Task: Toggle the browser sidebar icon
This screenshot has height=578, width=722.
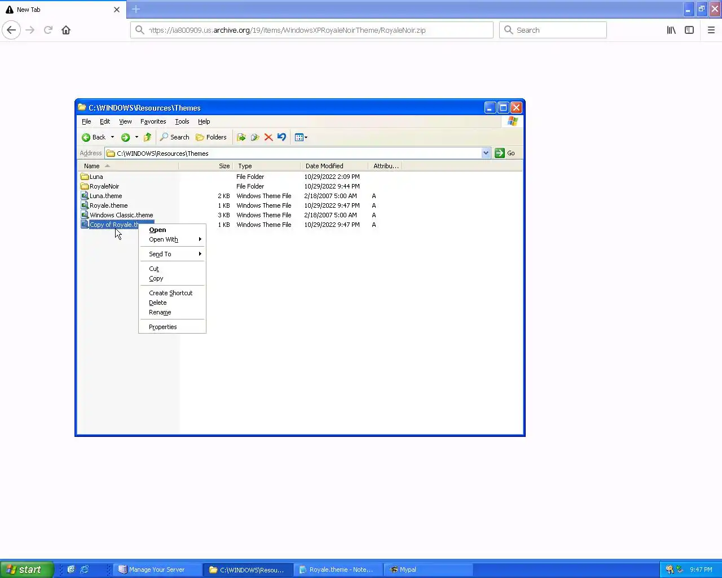Action: pos(689,30)
